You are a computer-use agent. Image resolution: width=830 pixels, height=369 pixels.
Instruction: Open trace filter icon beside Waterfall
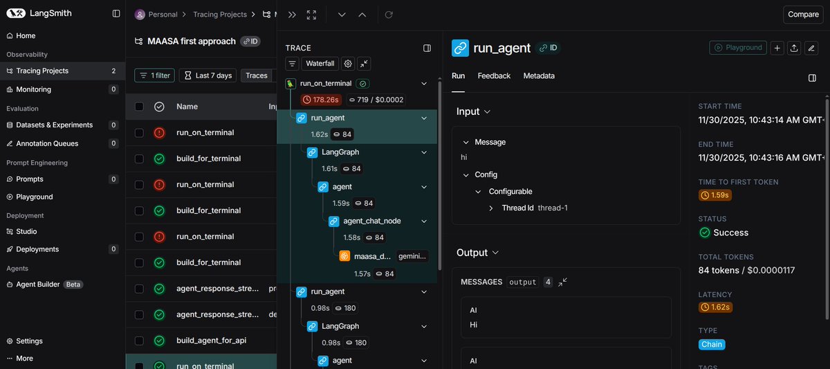click(292, 63)
